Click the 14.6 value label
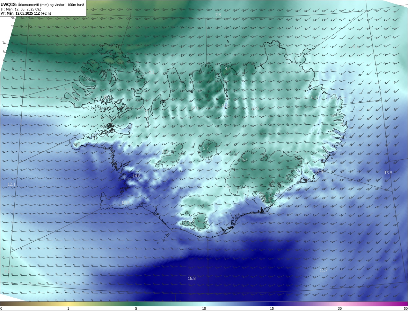This screenshot has height=311, width=408. (x=136, y=176)
